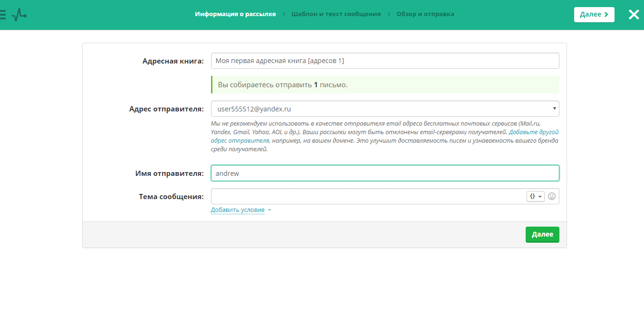Follow 'Добавьте другой адрес отправителя' link
The width and height of the screenshot is (644, 311).
pyautogui.click(x=533, y=132)
